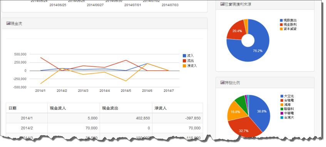
Task: Click the 402,850 cash outflow cell
Action: coord(126,118)
